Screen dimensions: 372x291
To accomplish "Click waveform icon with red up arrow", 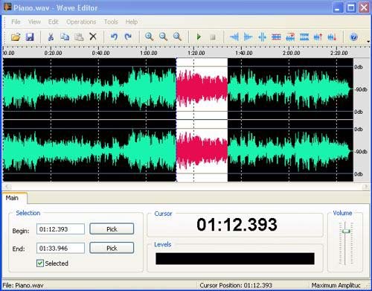I will pyautogui.click(x=318, y=37).
